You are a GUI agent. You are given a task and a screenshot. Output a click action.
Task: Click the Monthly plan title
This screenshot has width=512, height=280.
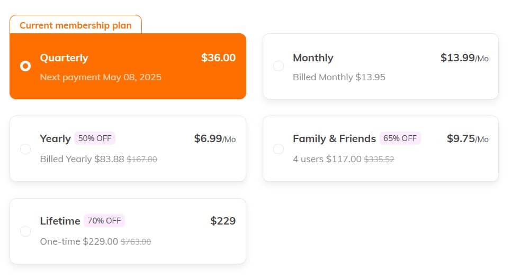313,58
